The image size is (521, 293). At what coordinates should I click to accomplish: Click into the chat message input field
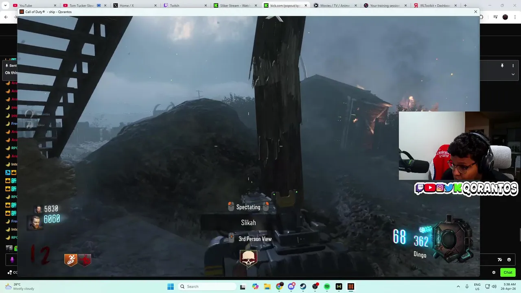pyautogui.click(x=488, y=260)
